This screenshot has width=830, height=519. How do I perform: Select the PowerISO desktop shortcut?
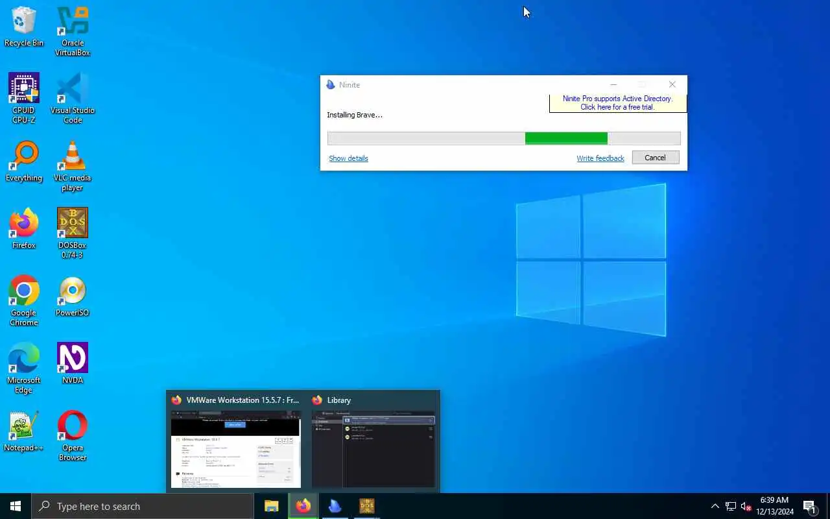point(73,296)
